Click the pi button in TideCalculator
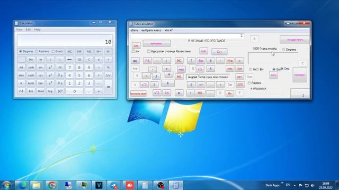Image resolution: width=339 pixels, height=190 pixels. click(179, 93)
